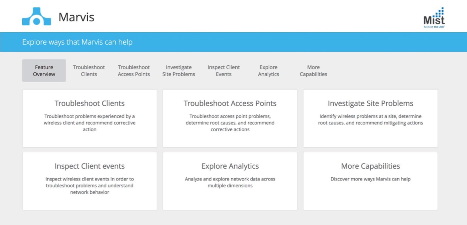Click the Troubleshoot Clients card description text
This screenshot has height=225, width=467.
89,123
